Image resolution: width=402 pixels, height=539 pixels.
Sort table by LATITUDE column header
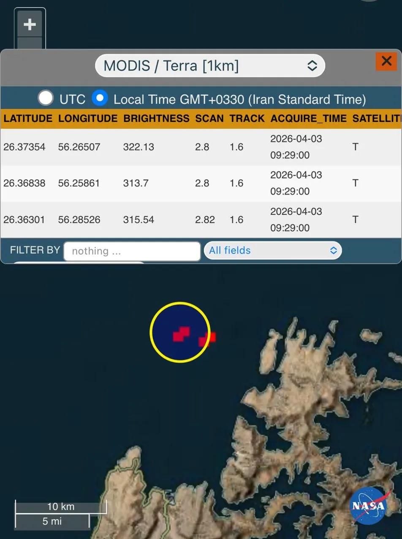(x=28, y=119)
